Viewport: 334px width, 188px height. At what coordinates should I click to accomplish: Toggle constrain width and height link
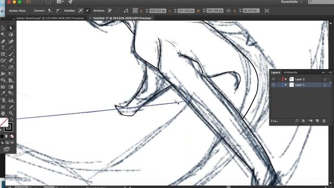pos(229,10)
